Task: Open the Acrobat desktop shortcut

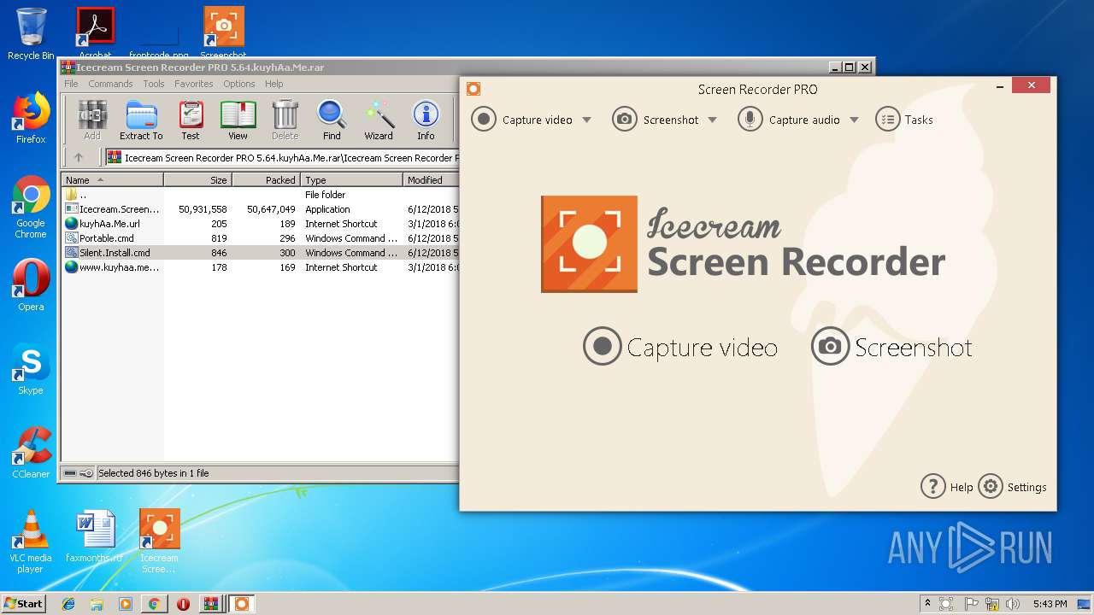Action: [x=96, y=32]
